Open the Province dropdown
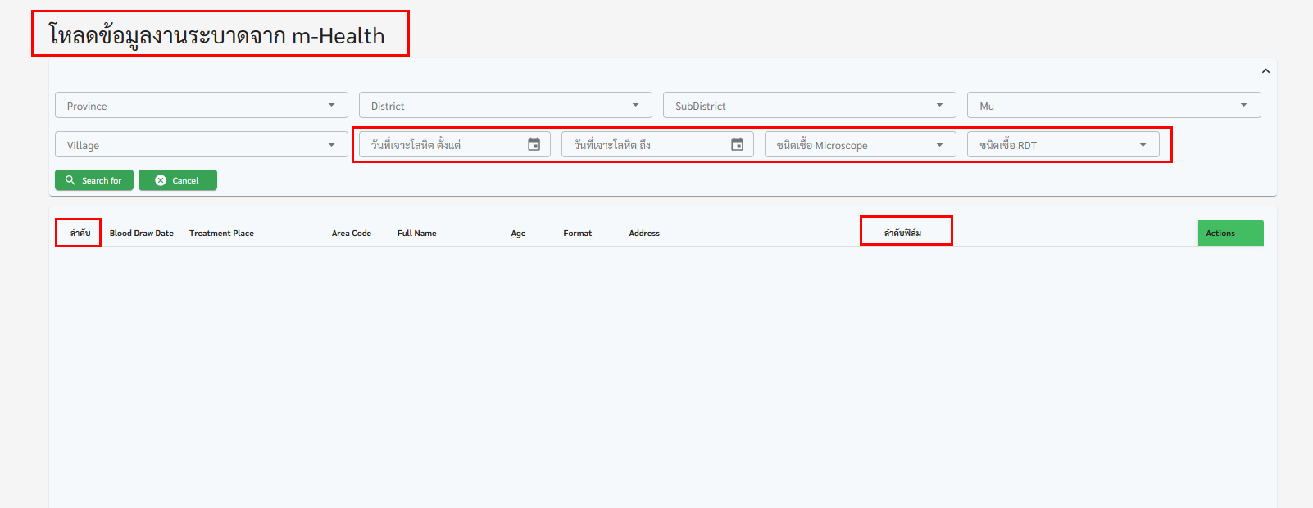This screenshot has width=1313, height=508. click(201, 106)
